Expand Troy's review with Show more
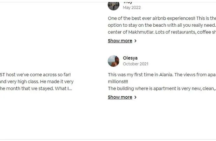The image size is (216, 141). tap(120, 41)
